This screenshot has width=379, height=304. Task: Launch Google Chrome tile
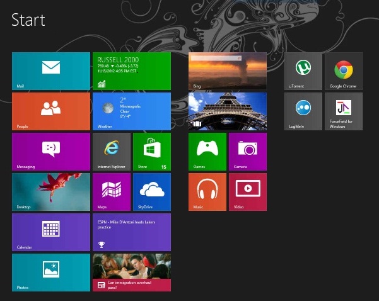click(x=344, y=71)
